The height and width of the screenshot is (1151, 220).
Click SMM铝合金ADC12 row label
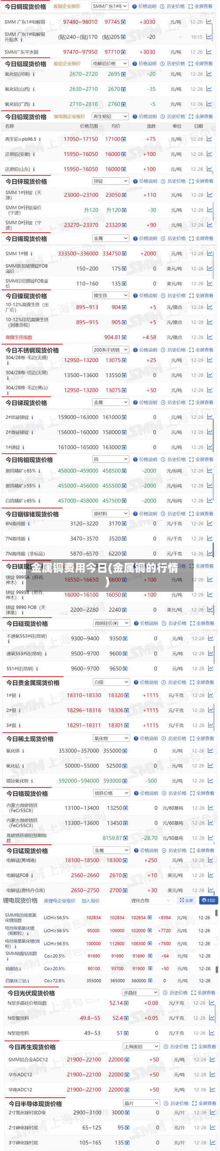[x=28, y=1060]
